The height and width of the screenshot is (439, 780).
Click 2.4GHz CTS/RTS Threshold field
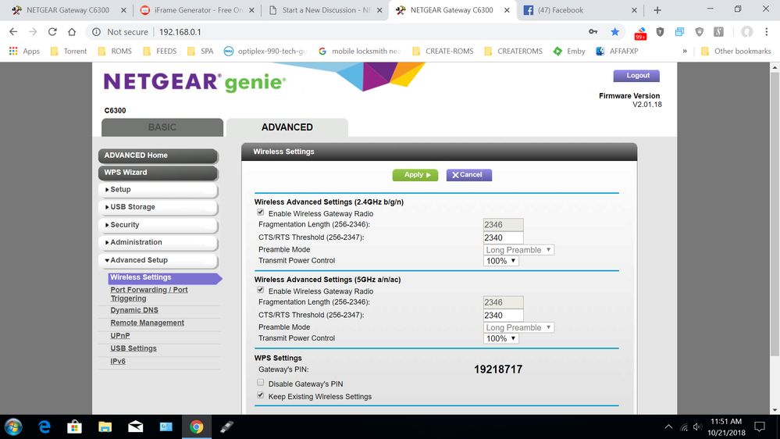[x=503, y=238]
